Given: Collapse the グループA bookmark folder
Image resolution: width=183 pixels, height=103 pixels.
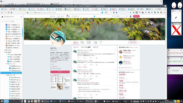Looking at the screenshot, I should [7, 64].
